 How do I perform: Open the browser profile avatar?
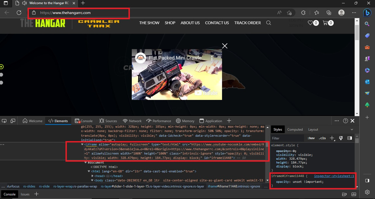[x=341, y=13]
